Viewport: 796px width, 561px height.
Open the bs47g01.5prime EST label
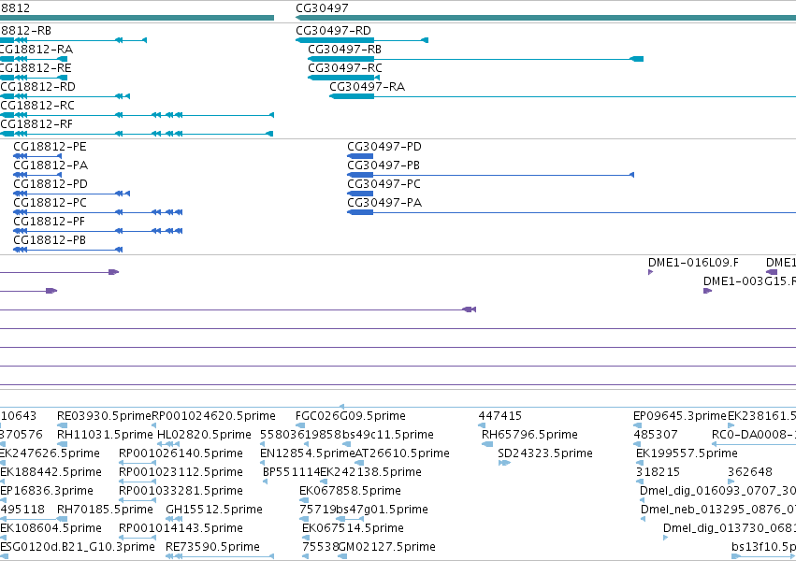coord(382,510)
